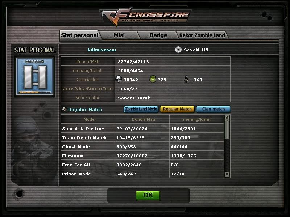Select the yellow Regular Match button
The height and width of the screenshot is (217, 290).
click(177, 109)
